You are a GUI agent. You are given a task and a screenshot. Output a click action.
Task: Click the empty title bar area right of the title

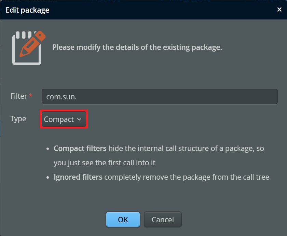161,10
